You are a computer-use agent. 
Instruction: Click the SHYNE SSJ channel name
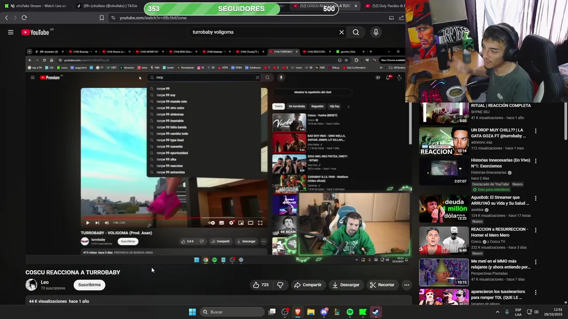click(x=480, y=112)
